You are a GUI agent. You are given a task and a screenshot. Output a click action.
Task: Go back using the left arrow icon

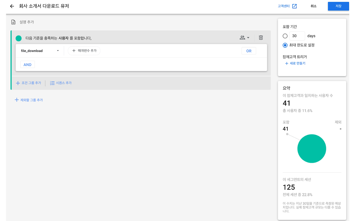pos(12,6)
